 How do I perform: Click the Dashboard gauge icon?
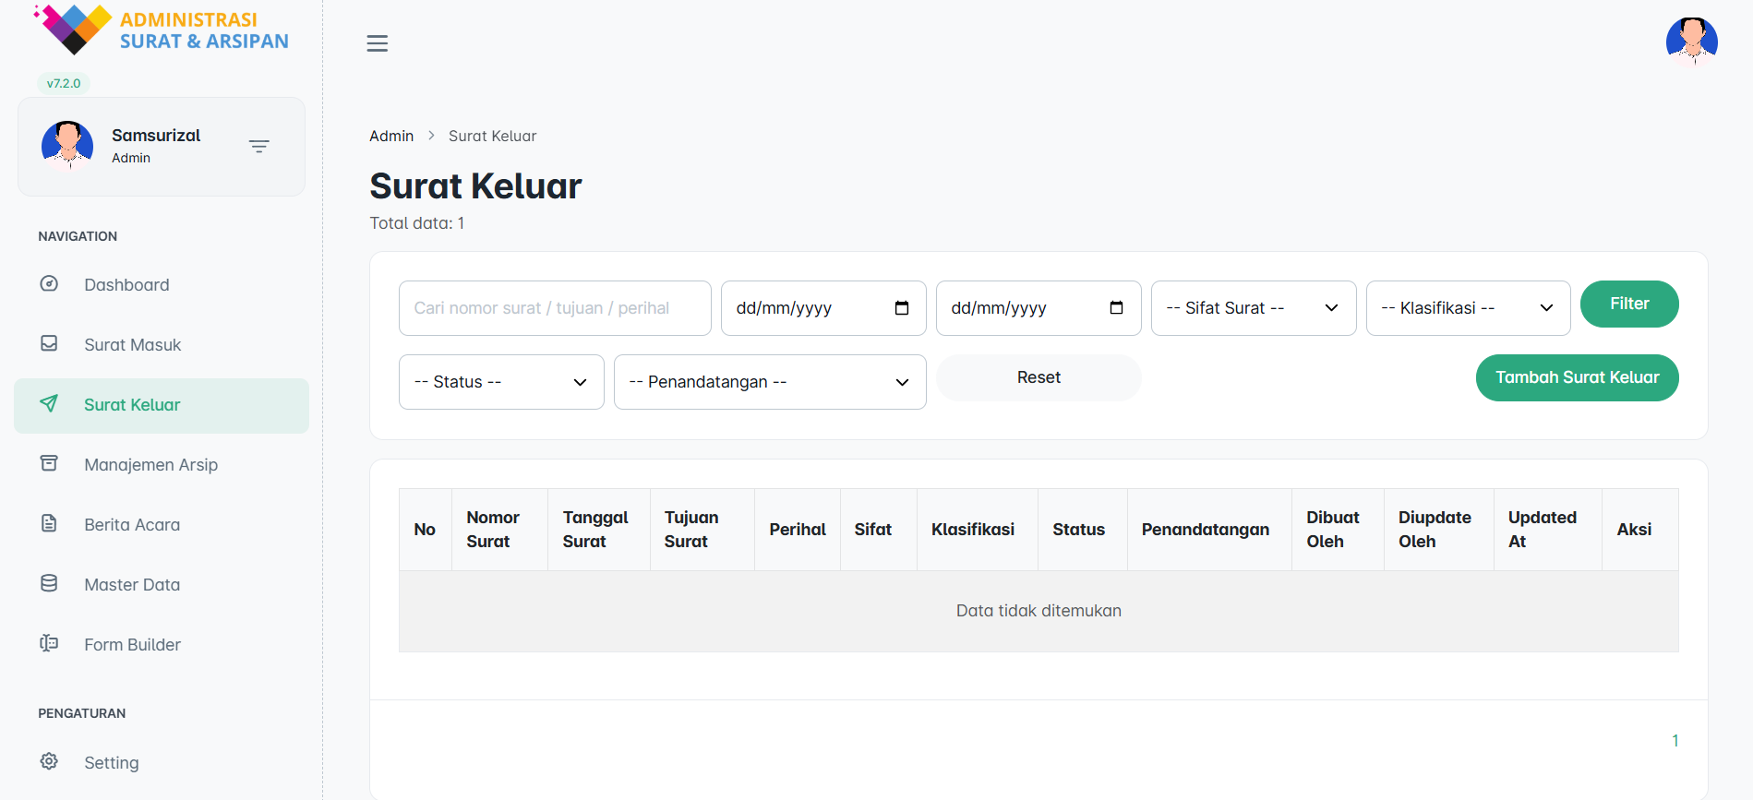(49, 284)
